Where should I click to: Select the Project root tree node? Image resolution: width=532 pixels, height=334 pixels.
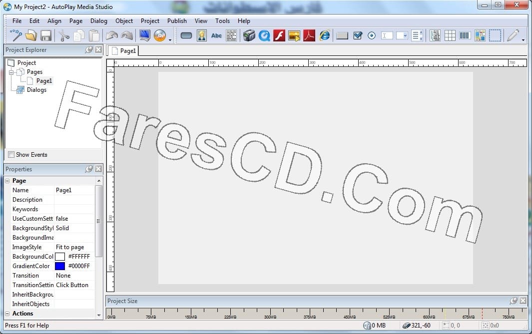(x=26, y=63)
